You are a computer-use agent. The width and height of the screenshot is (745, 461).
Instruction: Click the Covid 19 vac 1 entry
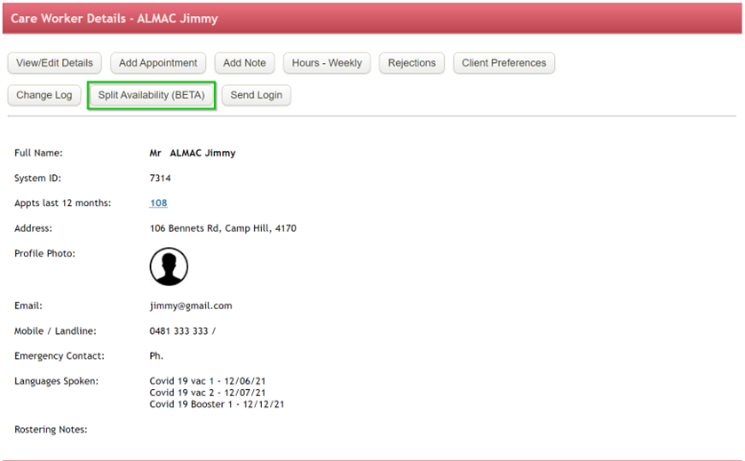click(207, 381)
